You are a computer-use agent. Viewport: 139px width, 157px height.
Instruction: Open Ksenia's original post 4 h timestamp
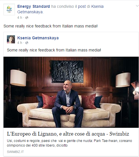[20, 43]
